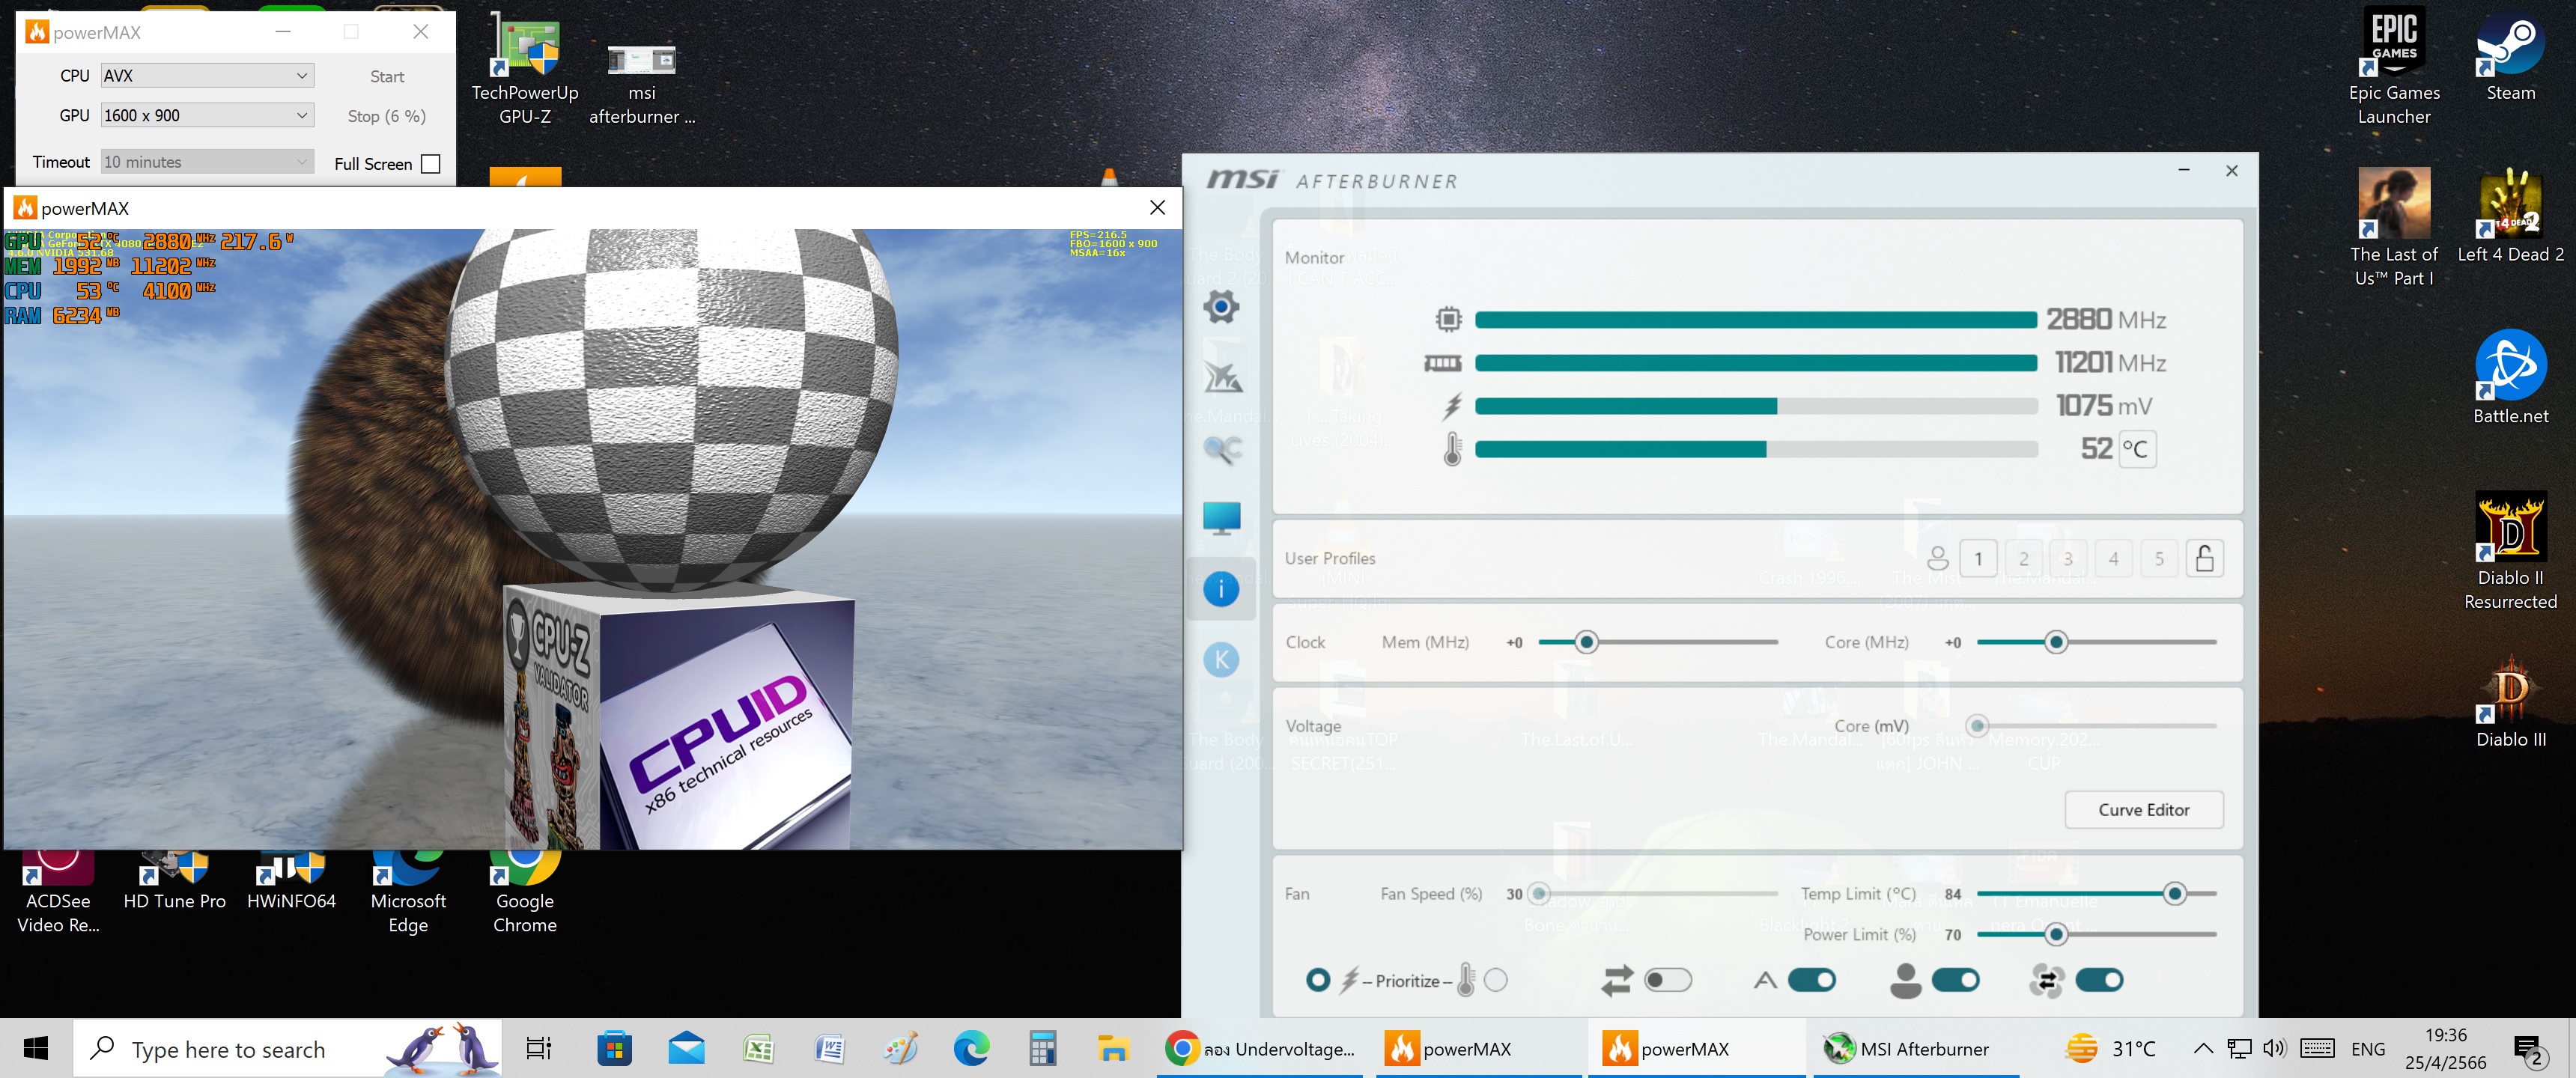Open the Curve Editor
The height and width of the screenshot is (1078, 2576).
(x=2143, y=809)
